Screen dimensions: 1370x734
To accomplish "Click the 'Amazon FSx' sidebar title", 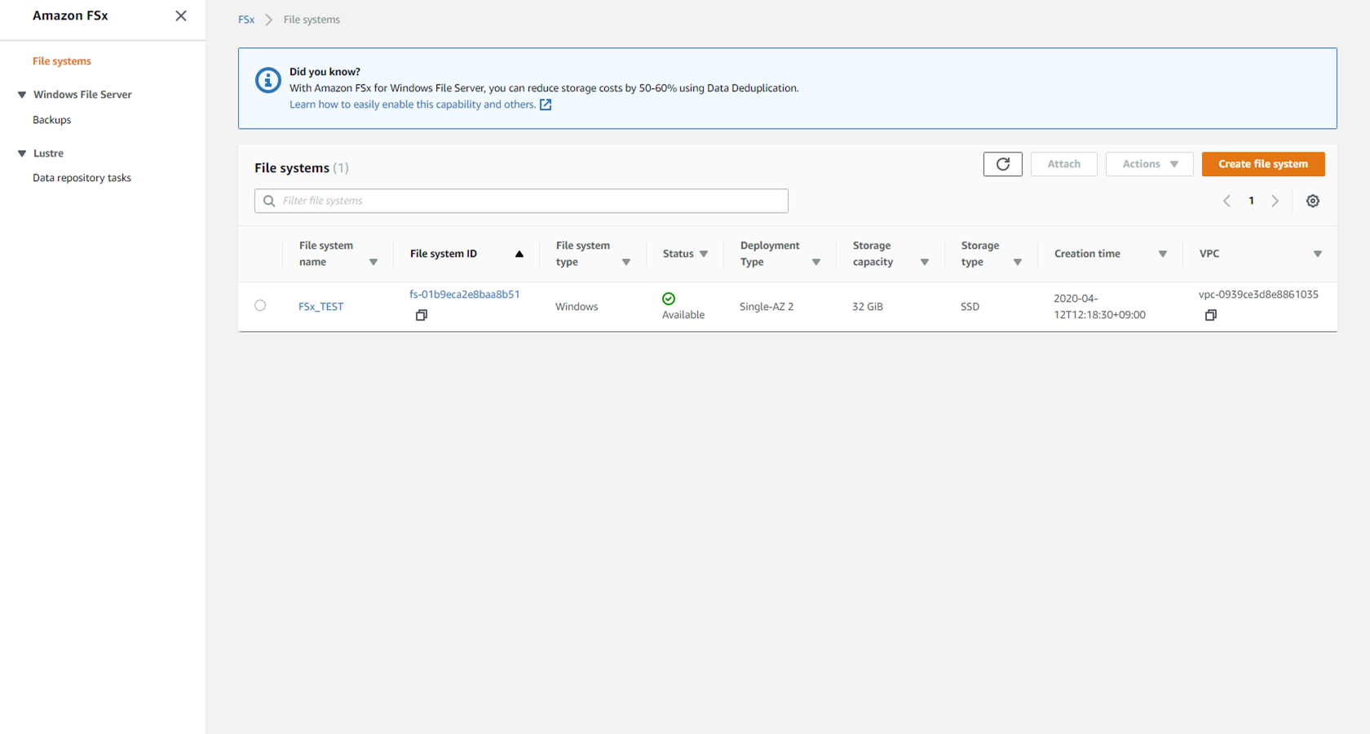I will pyautogui.click(x=70, y=15).
